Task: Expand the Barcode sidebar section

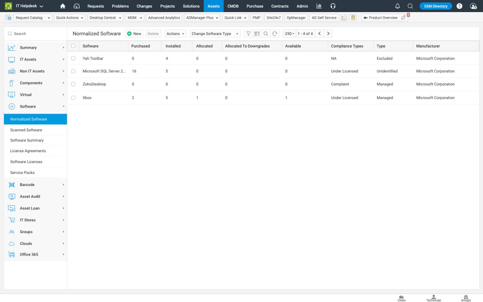Action: point(35,184)
